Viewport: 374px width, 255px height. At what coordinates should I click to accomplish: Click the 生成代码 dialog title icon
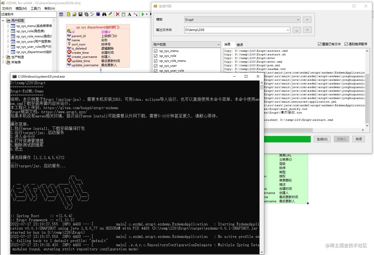coord(155,6)
